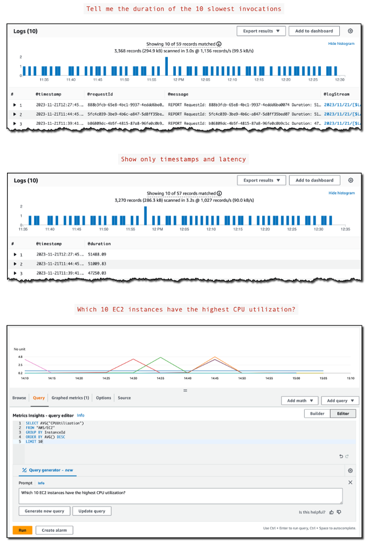Screen dimensions: 369x544
Task: Open the Source tab
Action: (x=124, y=398)
